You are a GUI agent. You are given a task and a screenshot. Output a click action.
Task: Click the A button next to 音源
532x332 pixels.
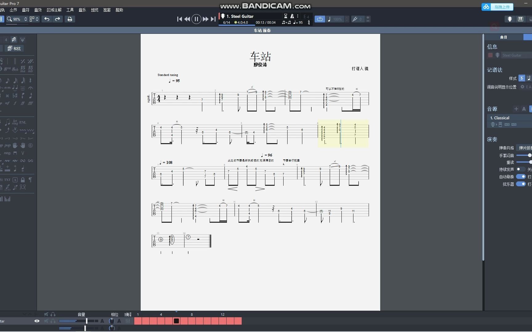click(x=524, y=109)
